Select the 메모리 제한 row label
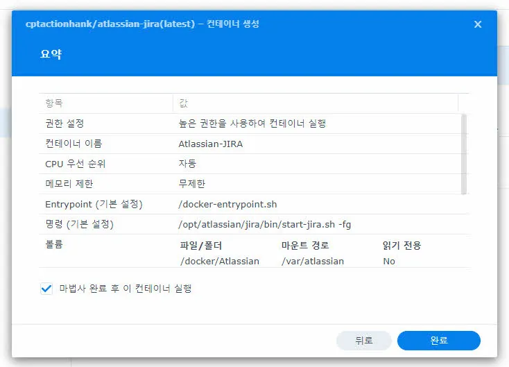509x367 pixels. 69,184
